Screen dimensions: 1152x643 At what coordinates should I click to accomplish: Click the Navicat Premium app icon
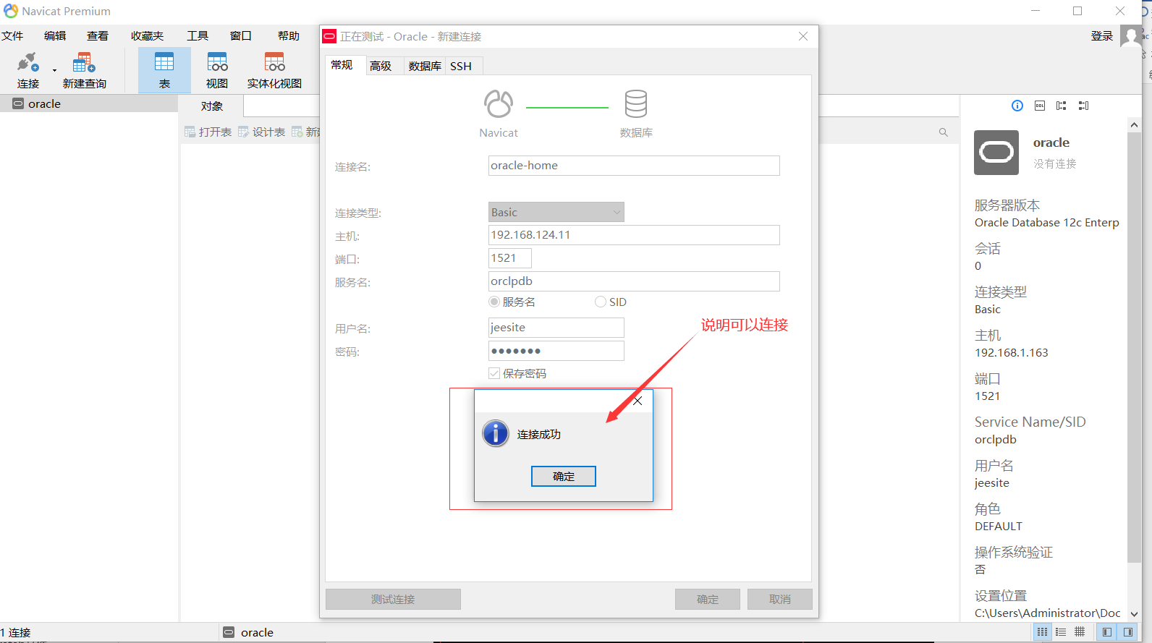(x=11, y=11)
